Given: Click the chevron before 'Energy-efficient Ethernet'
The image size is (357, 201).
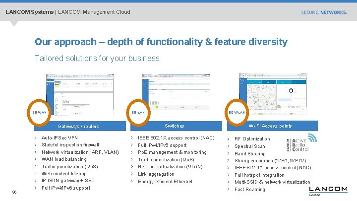Looking at the screenshot, I should click(x=132, y=182).
